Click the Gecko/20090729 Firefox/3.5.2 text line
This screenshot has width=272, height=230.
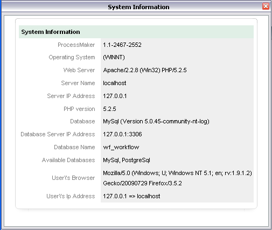tap(142, 183)
